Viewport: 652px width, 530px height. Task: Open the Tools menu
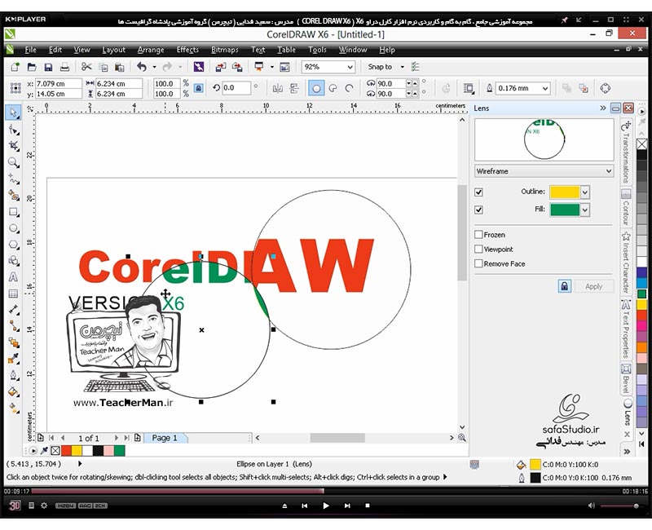(317, 50)
